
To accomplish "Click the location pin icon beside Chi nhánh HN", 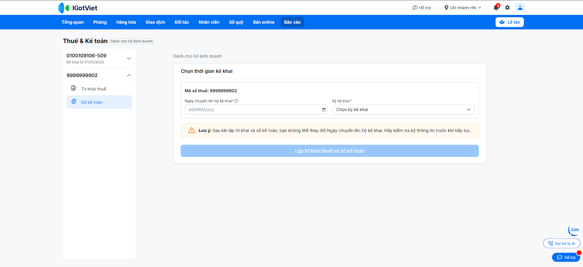I will coord(446,8).
